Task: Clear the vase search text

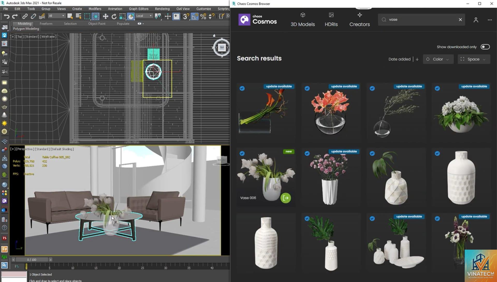Action: point(460,20)
